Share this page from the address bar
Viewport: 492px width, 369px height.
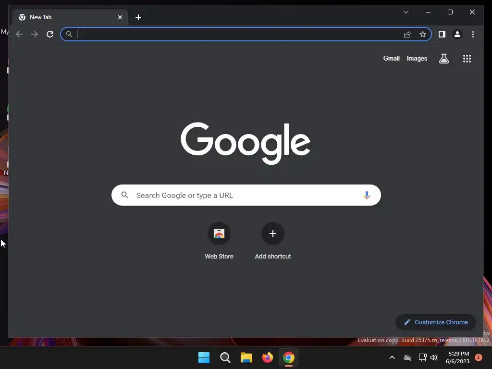[x=407, y=34]
